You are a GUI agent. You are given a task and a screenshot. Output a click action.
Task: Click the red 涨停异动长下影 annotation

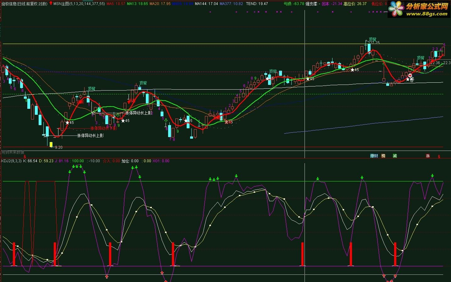(x=103, y=128)
